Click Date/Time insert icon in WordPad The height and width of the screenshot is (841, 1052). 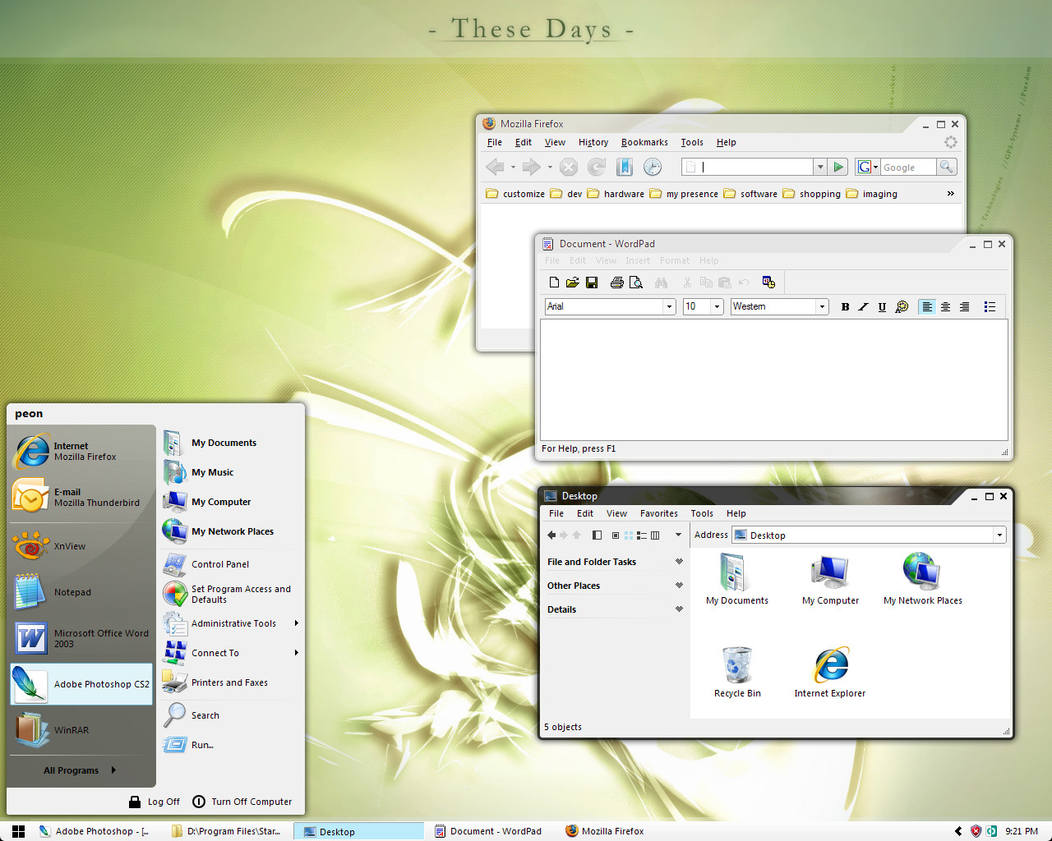pos(768,283)
